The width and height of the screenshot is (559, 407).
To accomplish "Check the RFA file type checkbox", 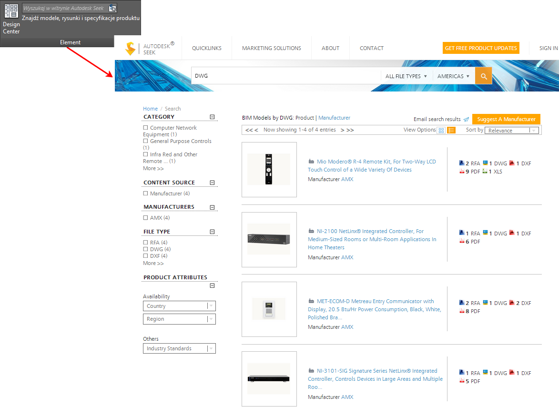I will (x=145, y=243).
